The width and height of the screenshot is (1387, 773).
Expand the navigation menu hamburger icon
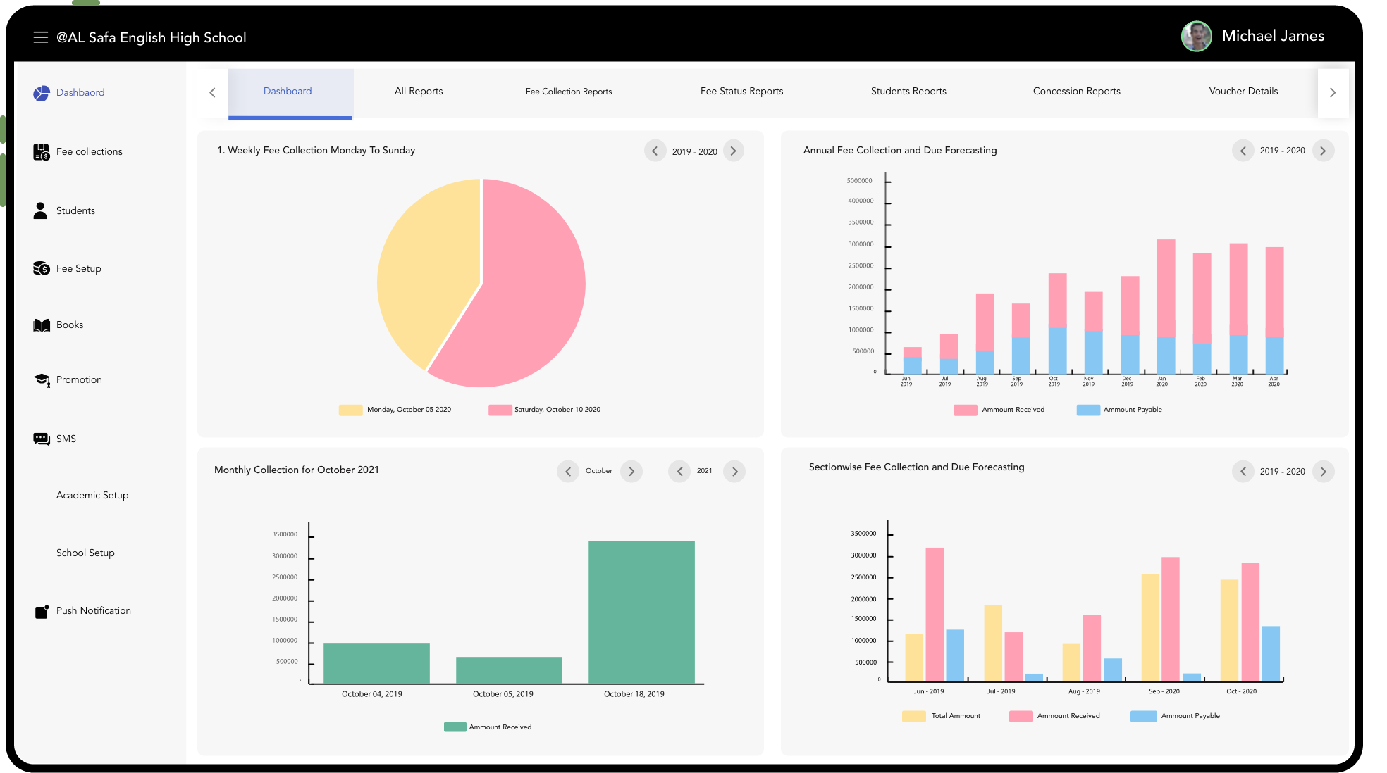tap(40, 36)
